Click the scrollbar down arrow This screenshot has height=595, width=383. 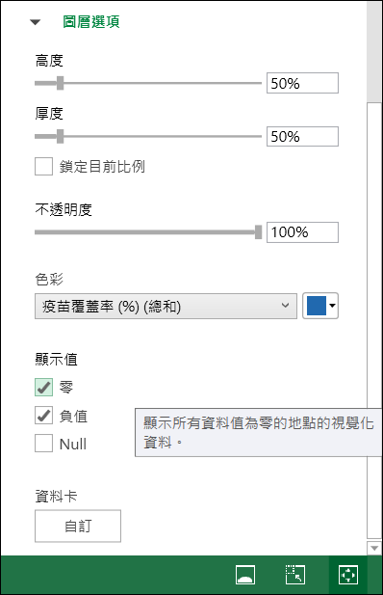tap(374, 548)
